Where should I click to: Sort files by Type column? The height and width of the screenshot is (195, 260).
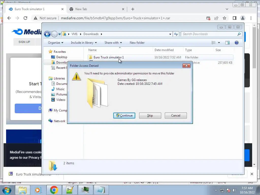pyautogui.click(x=199, y=50)
